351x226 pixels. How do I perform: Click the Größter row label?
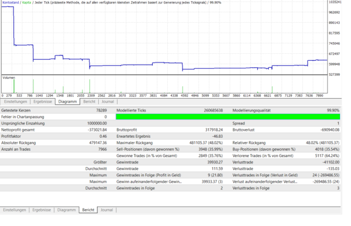coord(100,162)
